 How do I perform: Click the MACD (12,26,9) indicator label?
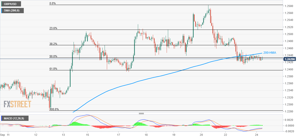(15, 118)
